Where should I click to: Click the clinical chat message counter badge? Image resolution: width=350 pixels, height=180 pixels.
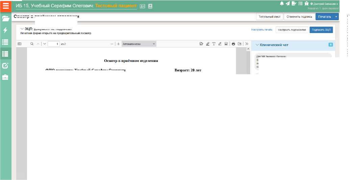click(x=331, y=45)
